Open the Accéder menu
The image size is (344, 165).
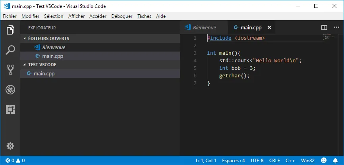pos(98,16)
